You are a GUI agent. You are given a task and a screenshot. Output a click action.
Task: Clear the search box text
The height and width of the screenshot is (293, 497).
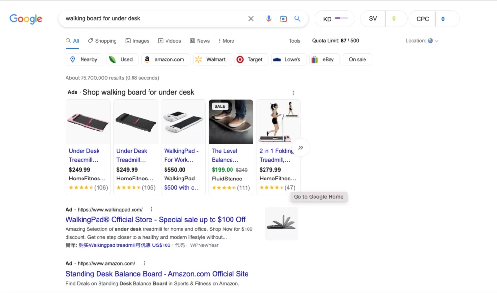tap(251, 19)
